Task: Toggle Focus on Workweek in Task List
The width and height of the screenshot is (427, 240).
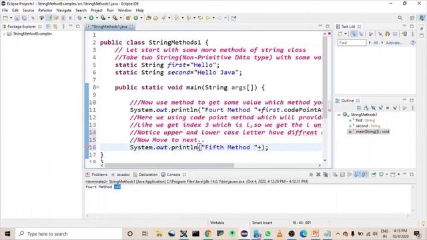Action: click(371, 34)
